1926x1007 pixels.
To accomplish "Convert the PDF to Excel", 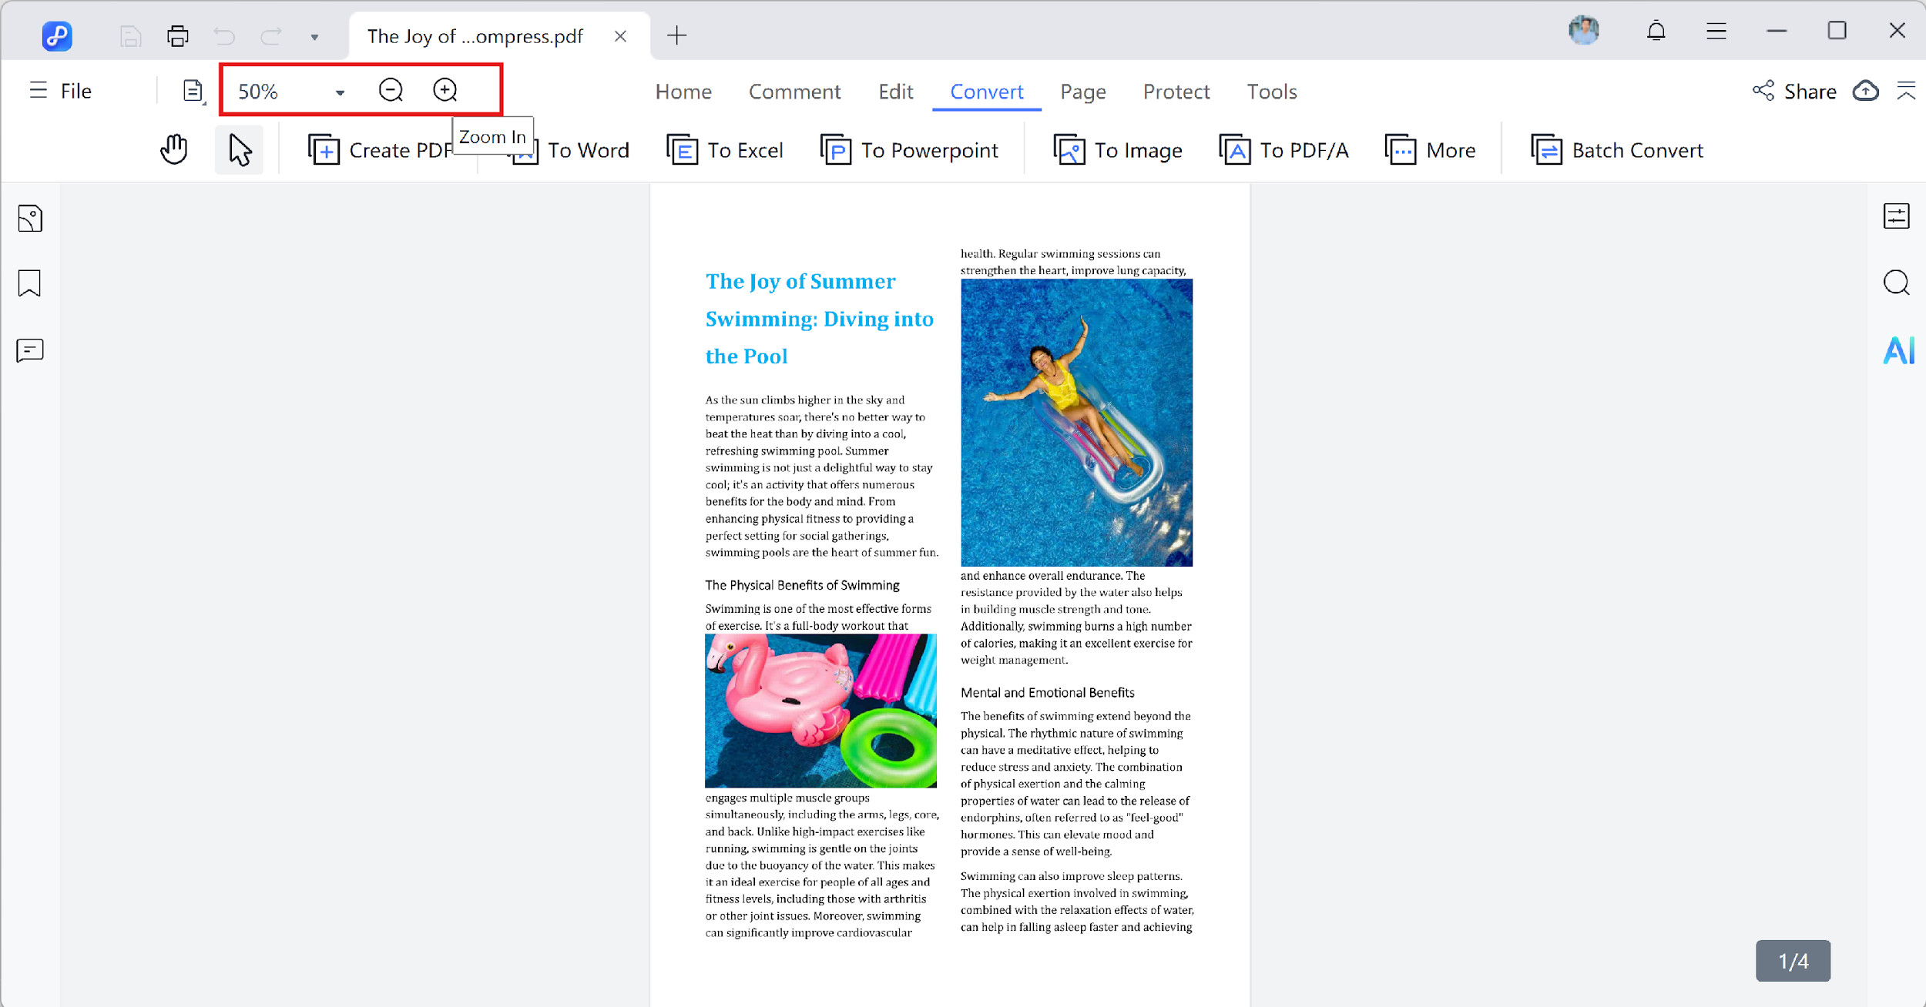I will [x=725, y=150].
